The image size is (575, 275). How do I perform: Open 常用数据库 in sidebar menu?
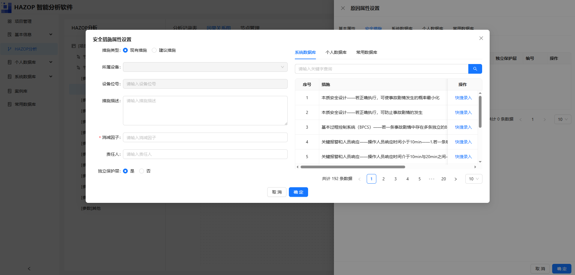(25, 104)
